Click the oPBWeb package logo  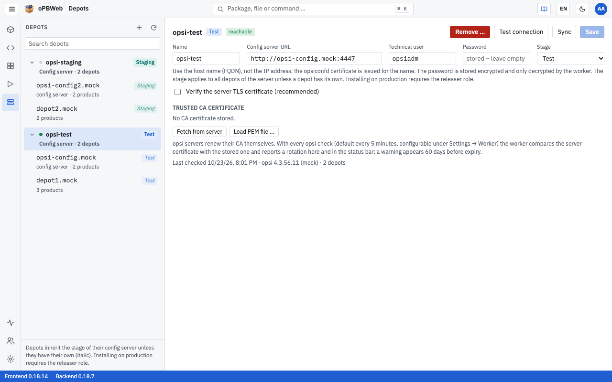tap(30, 9)
